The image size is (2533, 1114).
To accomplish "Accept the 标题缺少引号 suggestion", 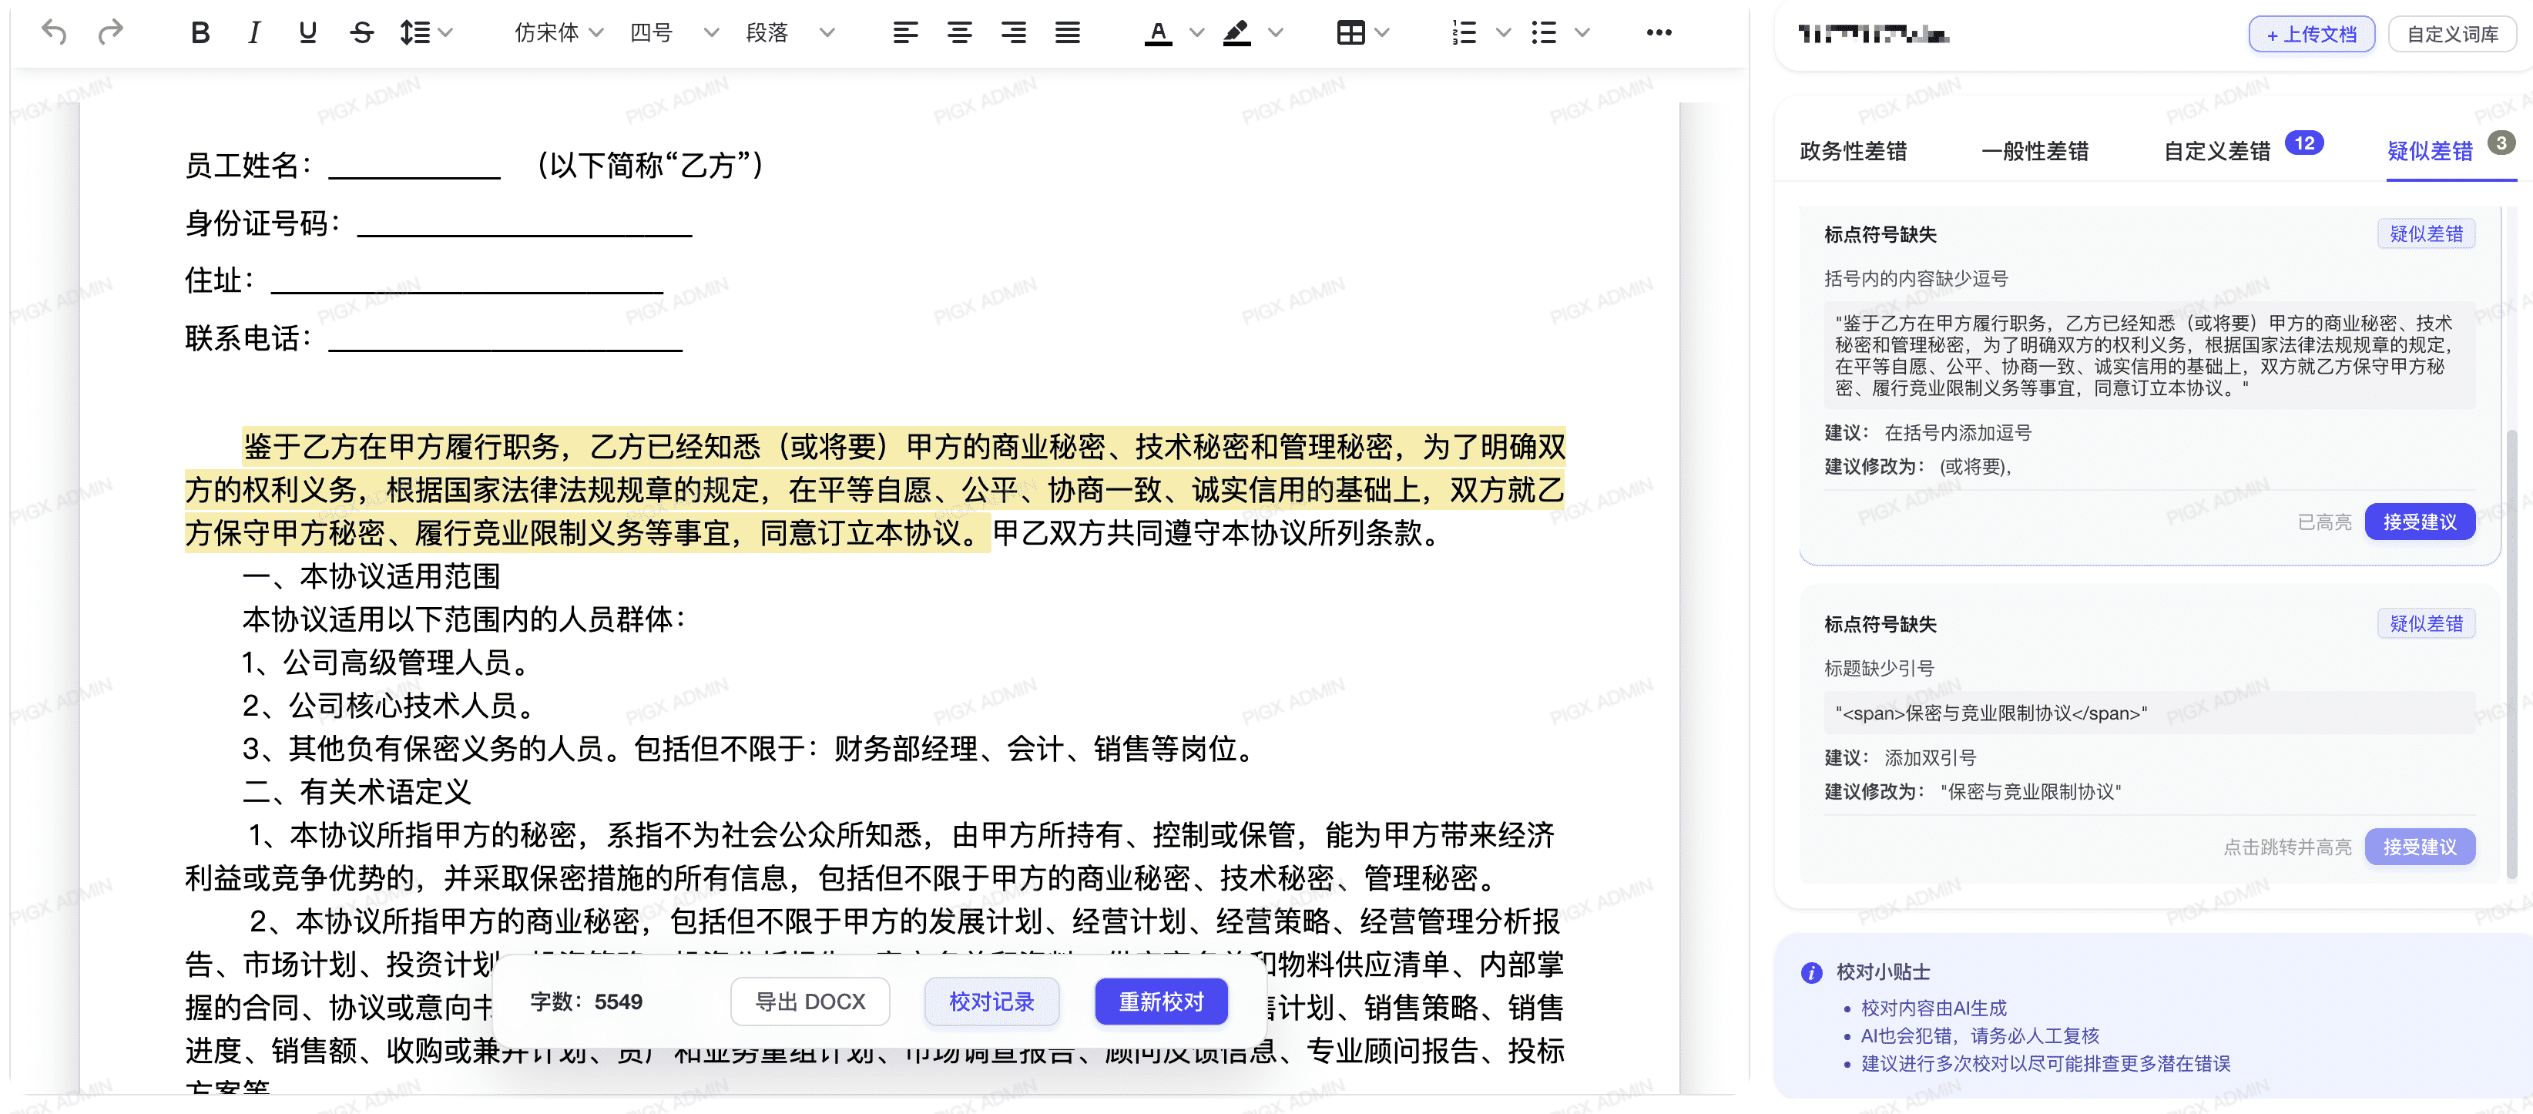I will point(2420,847).
